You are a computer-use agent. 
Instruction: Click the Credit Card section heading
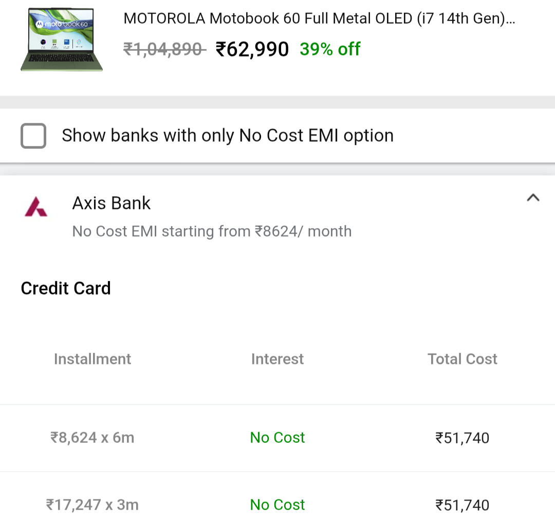tap(66, 288)
